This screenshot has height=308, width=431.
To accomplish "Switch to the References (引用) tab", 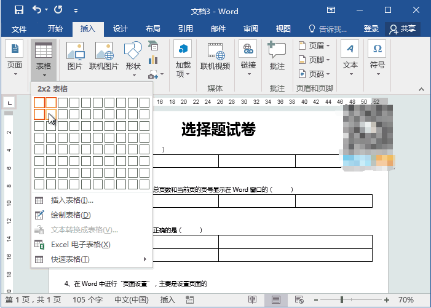I will click(185, 29).
